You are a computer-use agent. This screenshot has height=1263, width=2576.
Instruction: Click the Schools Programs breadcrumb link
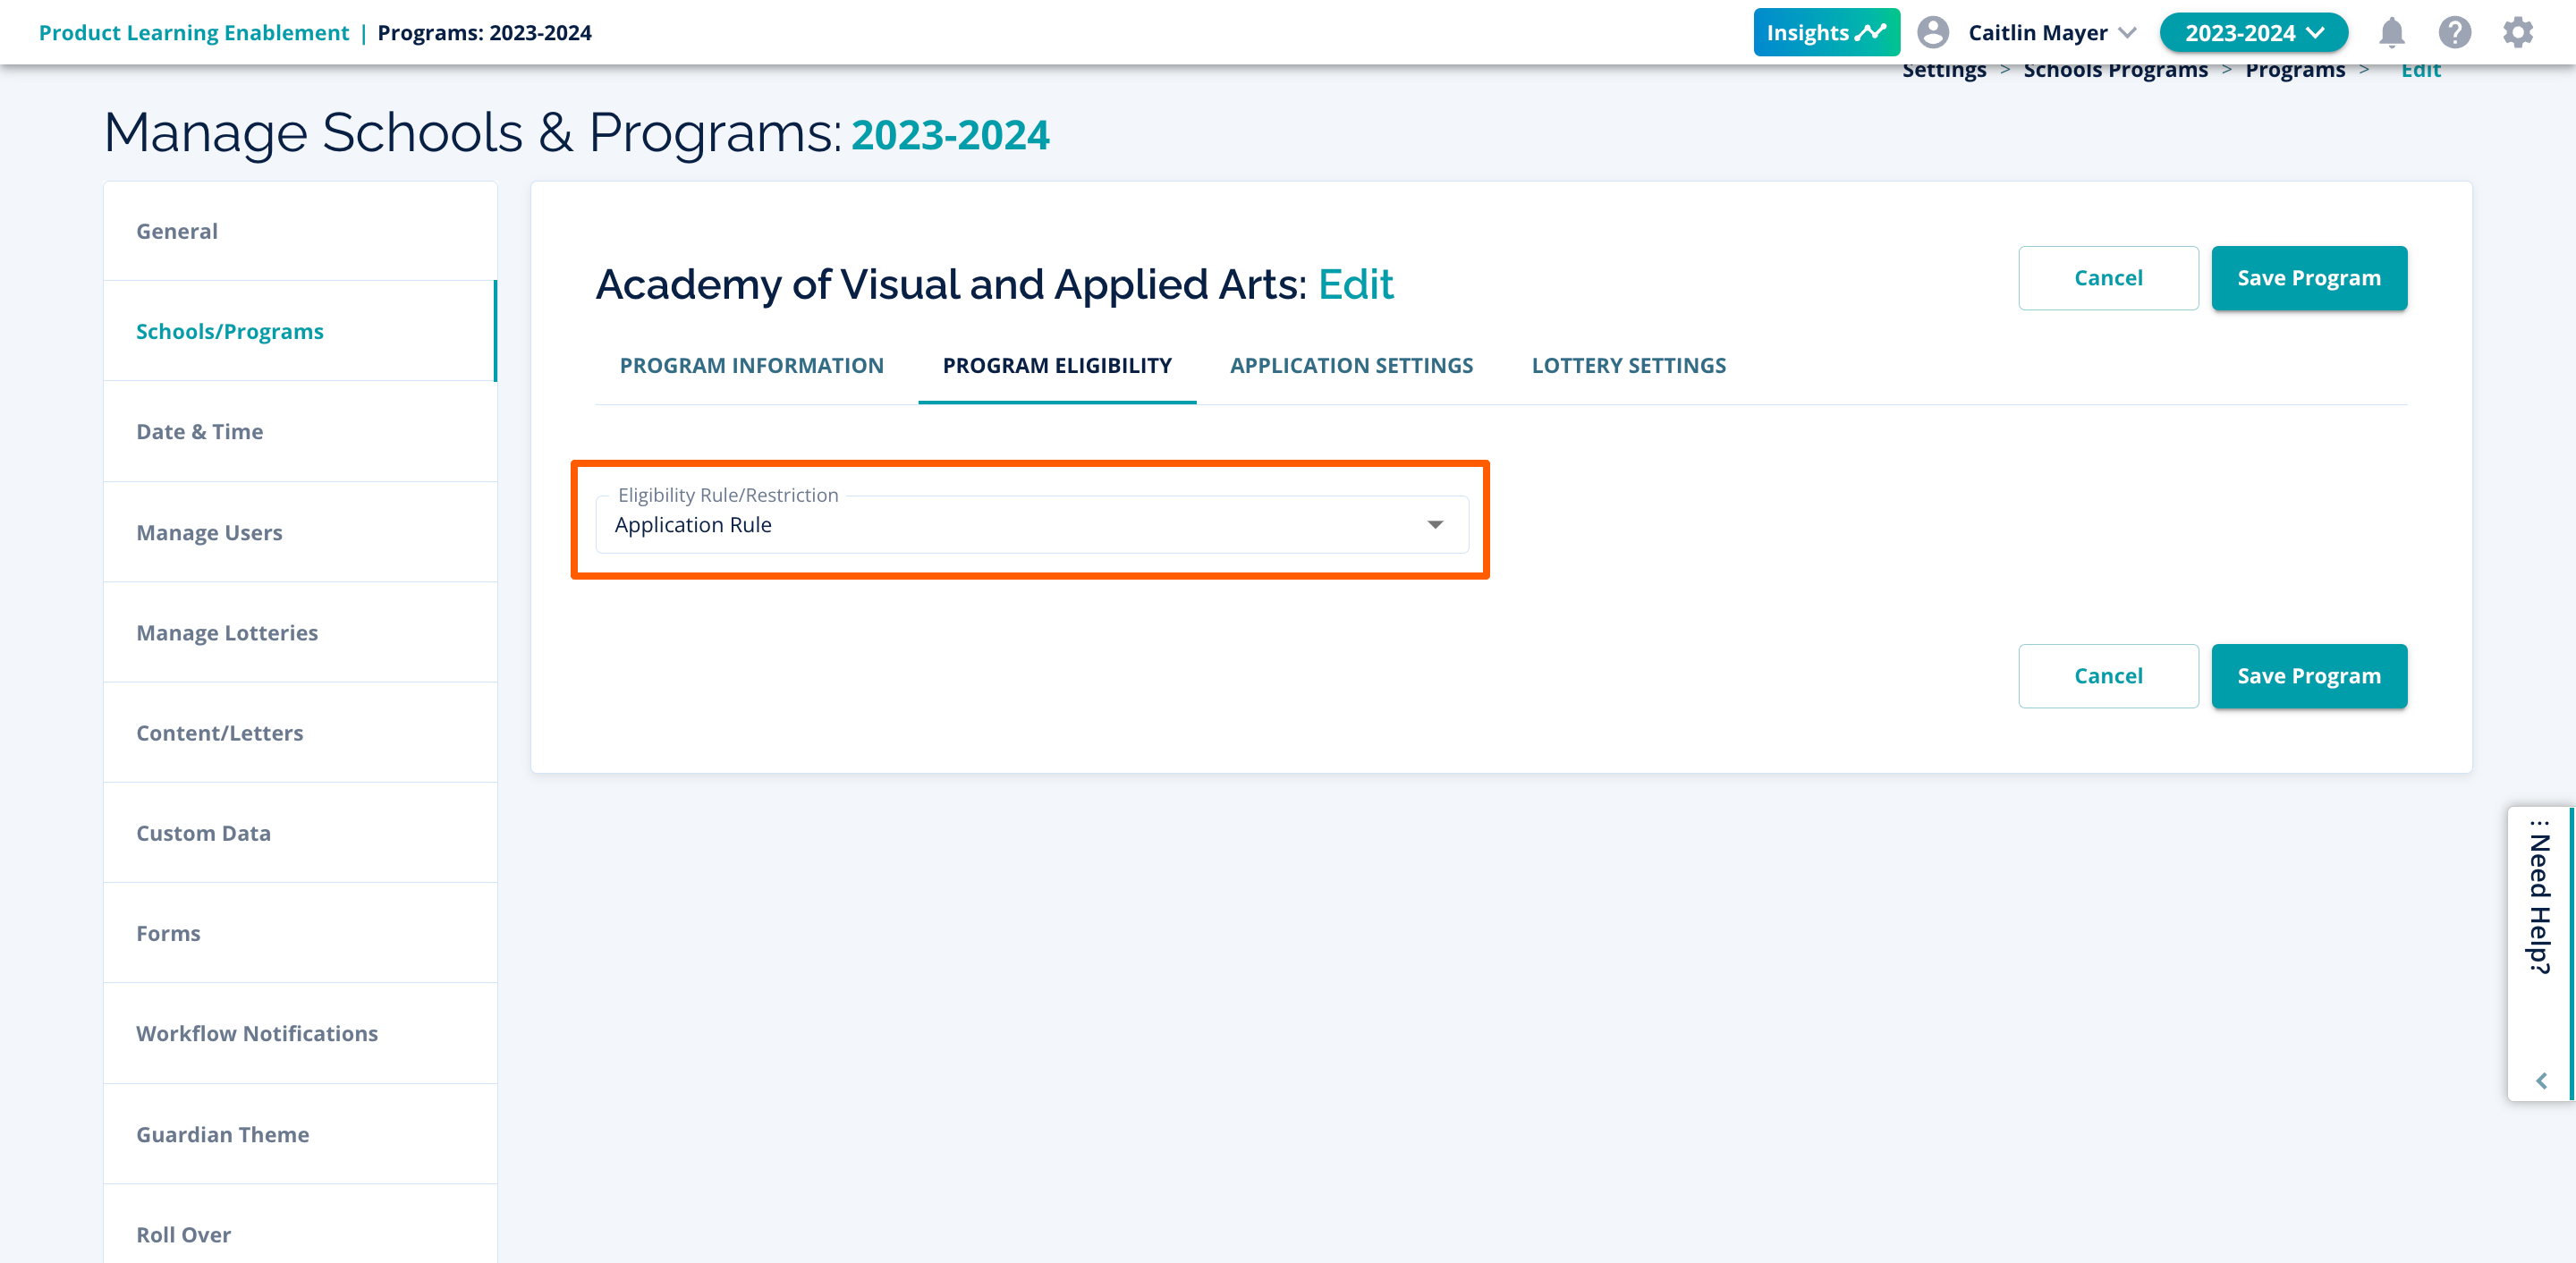(2115, 70)
